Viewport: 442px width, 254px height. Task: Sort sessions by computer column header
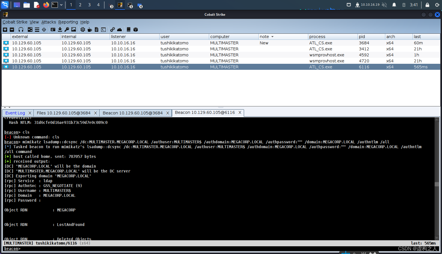(233, 37)
